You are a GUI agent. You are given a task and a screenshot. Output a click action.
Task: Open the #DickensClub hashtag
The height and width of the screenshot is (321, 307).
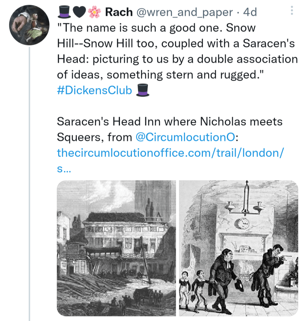[95, 90]
